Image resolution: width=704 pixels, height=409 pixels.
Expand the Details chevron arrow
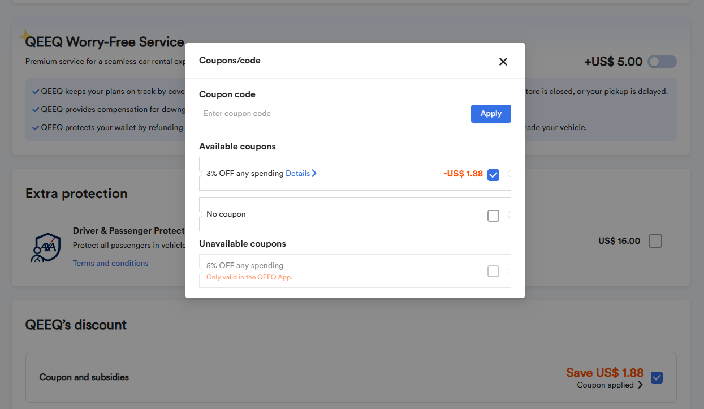(x=314, y=174)
